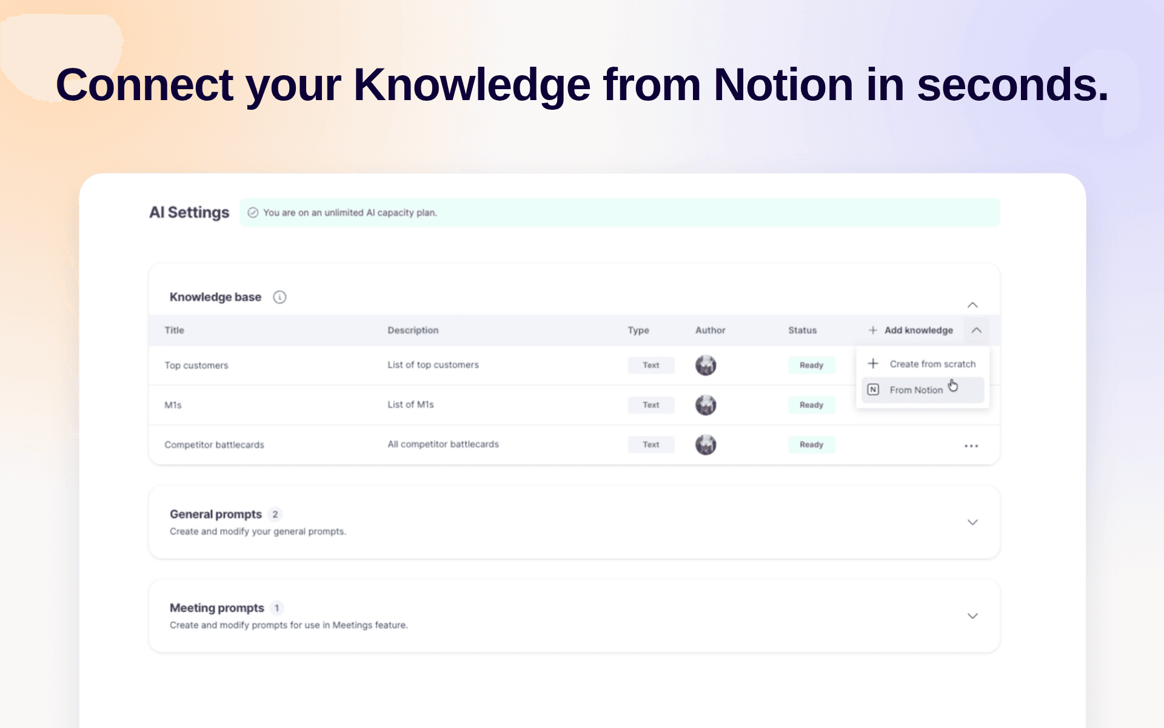
Task: Click the Meeting prompts count badge 1
Action: 277,608
